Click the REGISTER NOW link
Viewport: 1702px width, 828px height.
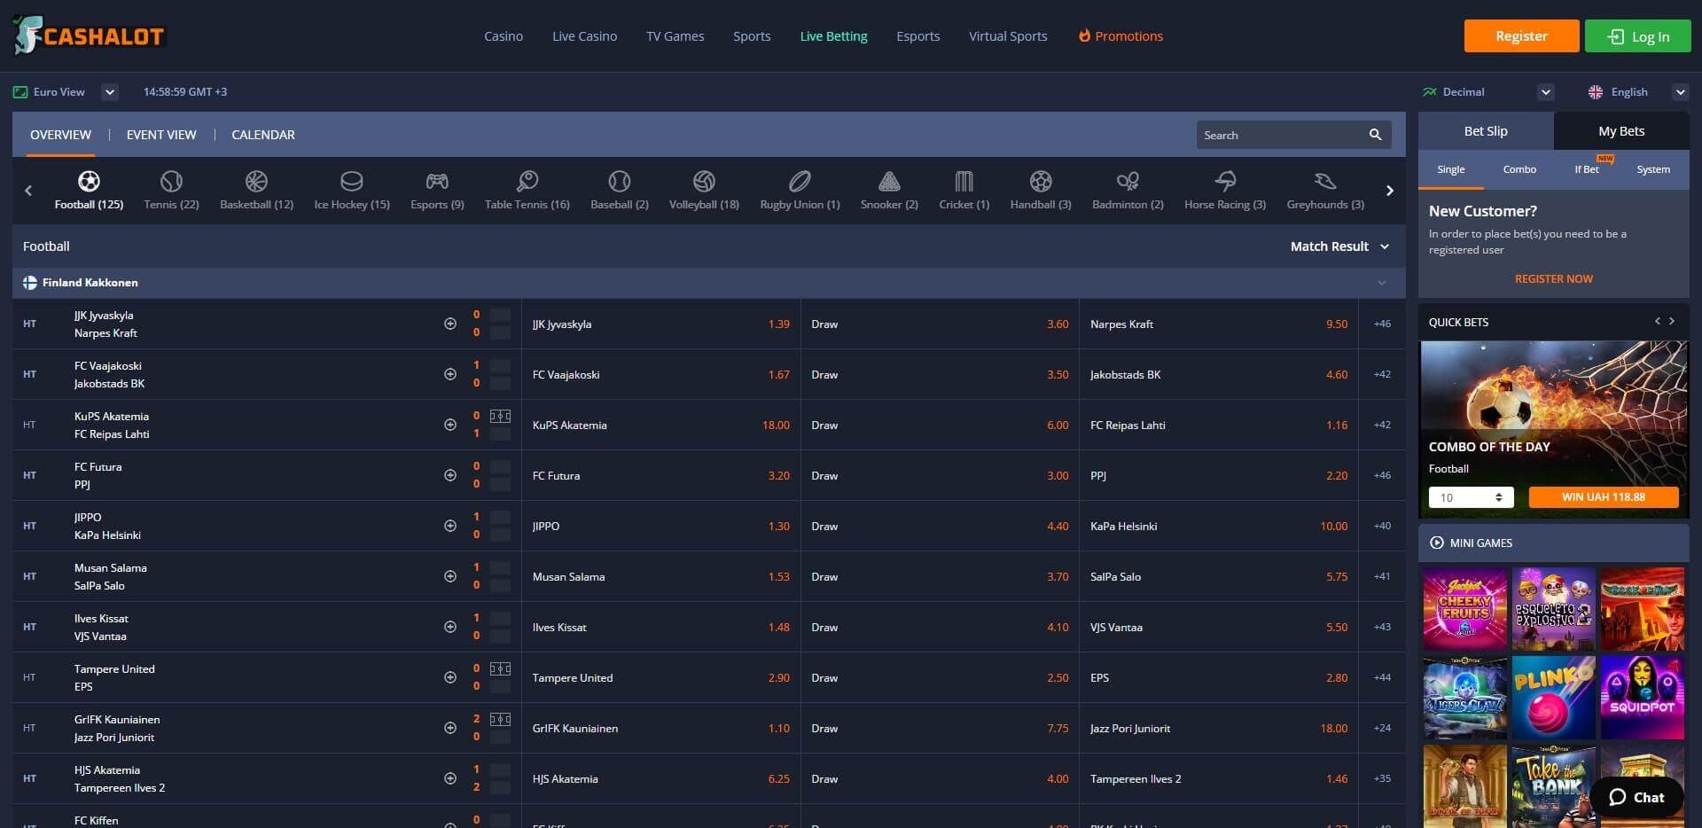tap(1553, 278)
